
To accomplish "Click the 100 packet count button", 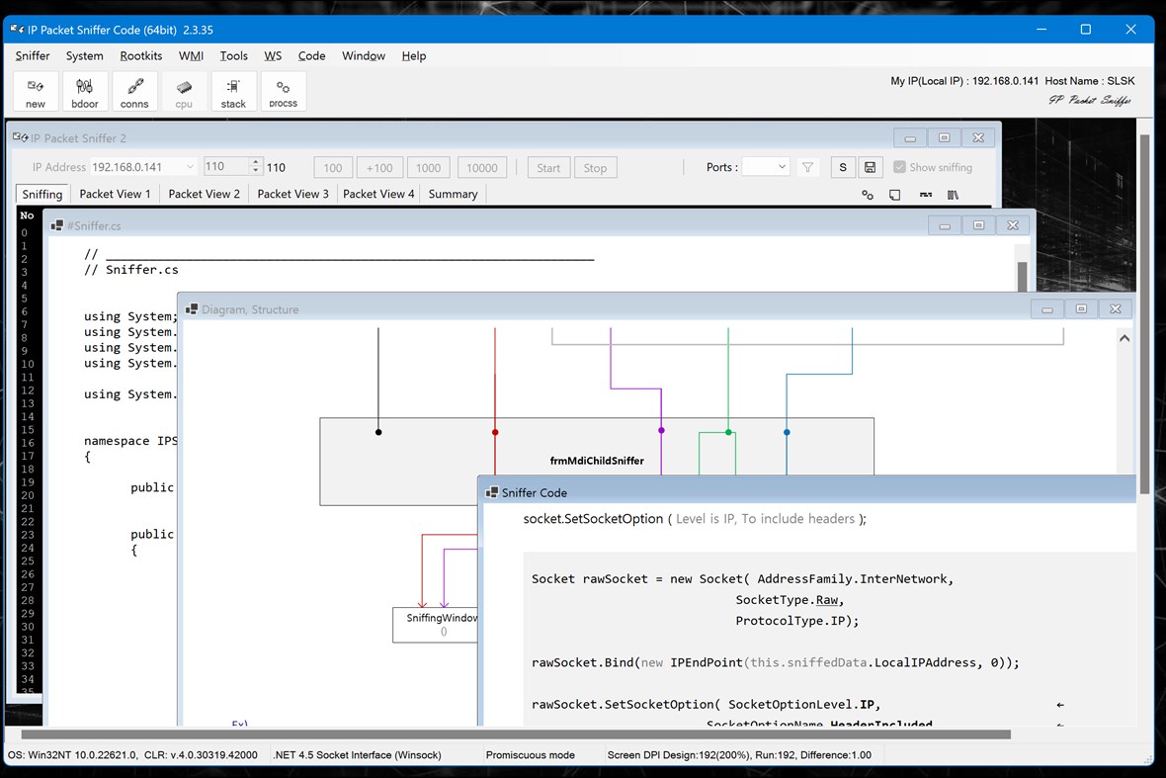I will [333, 167].
